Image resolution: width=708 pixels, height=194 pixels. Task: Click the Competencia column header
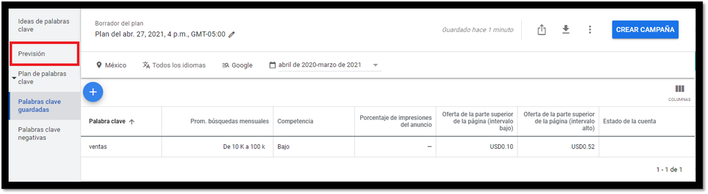pos(295,121)
